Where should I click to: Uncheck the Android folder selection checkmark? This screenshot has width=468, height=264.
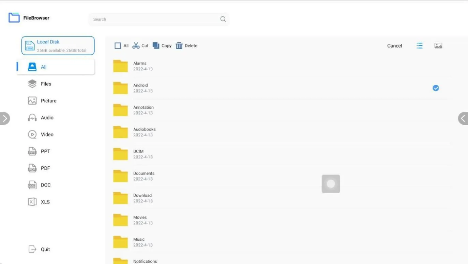tap(436, 88)
